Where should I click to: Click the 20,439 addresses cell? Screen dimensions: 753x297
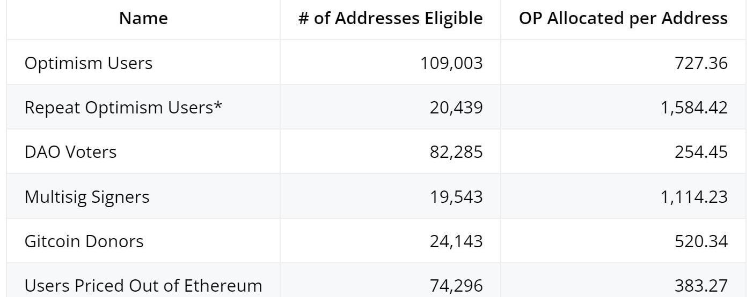coord(456,108)
